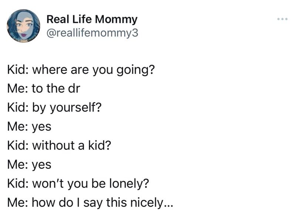Click the word "yourself?" in the tweet
This screenshot has height=217, width=296.
tap(76, 108)
